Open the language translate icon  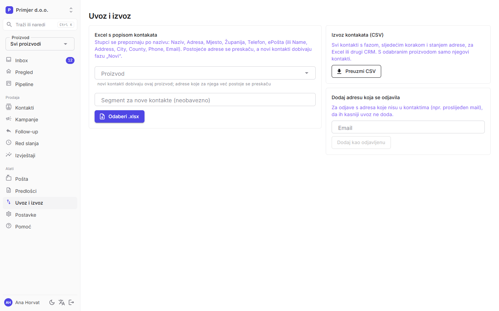62,302
